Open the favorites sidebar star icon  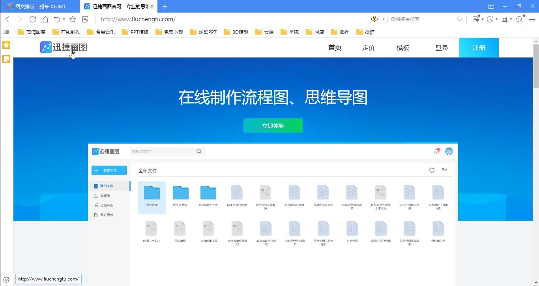click(6, 45)
